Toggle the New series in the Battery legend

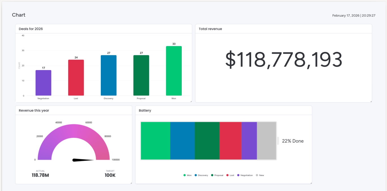click(x=260, y=175)
